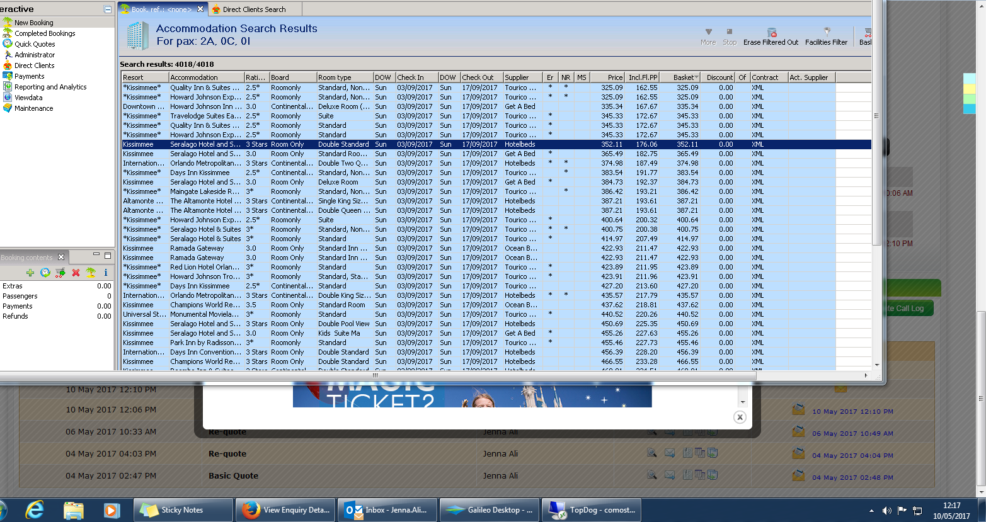Select the Maingate Lakeside R... result row
This screenshot has height=522, width=986.
[496, 191]
